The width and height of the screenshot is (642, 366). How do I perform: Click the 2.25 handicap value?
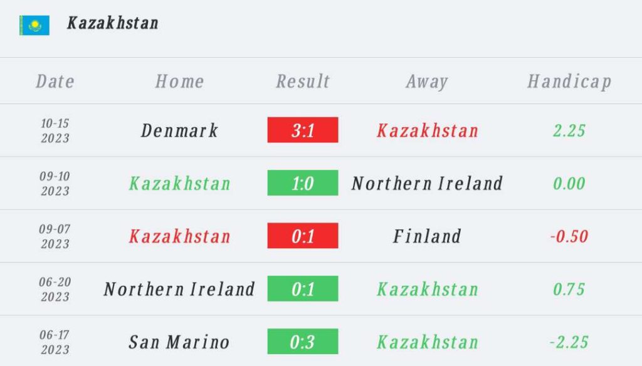click(x=569, y=130)
